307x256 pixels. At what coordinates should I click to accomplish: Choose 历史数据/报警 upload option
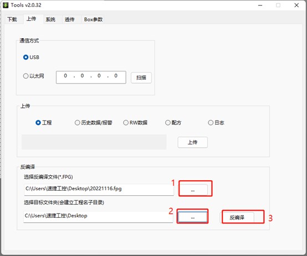94,123
